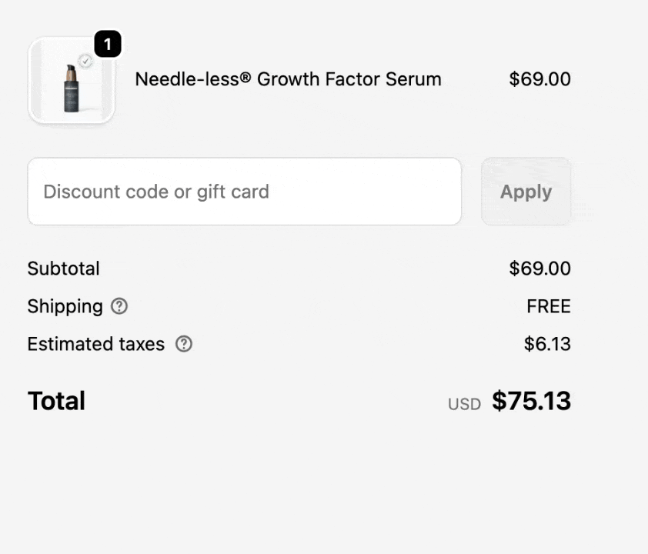Click the Total amount $75.13
Viewport: 648px width, 554px height.
pos(531,401)
